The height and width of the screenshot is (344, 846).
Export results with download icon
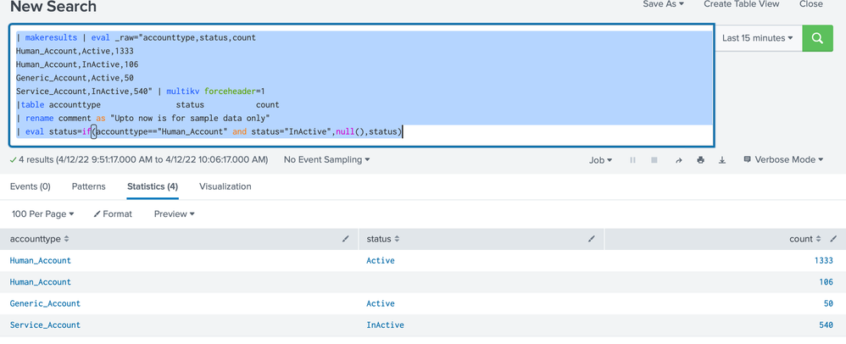tap(722, 160)
